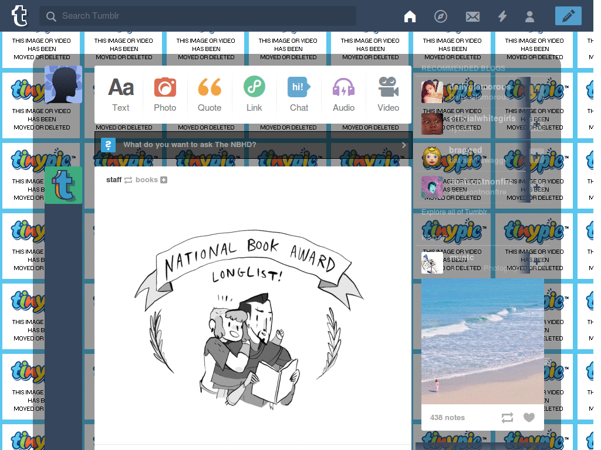Open officialwhitegirls recommended blog
Viewport: 601px width, 450px height.
[482, 118]
